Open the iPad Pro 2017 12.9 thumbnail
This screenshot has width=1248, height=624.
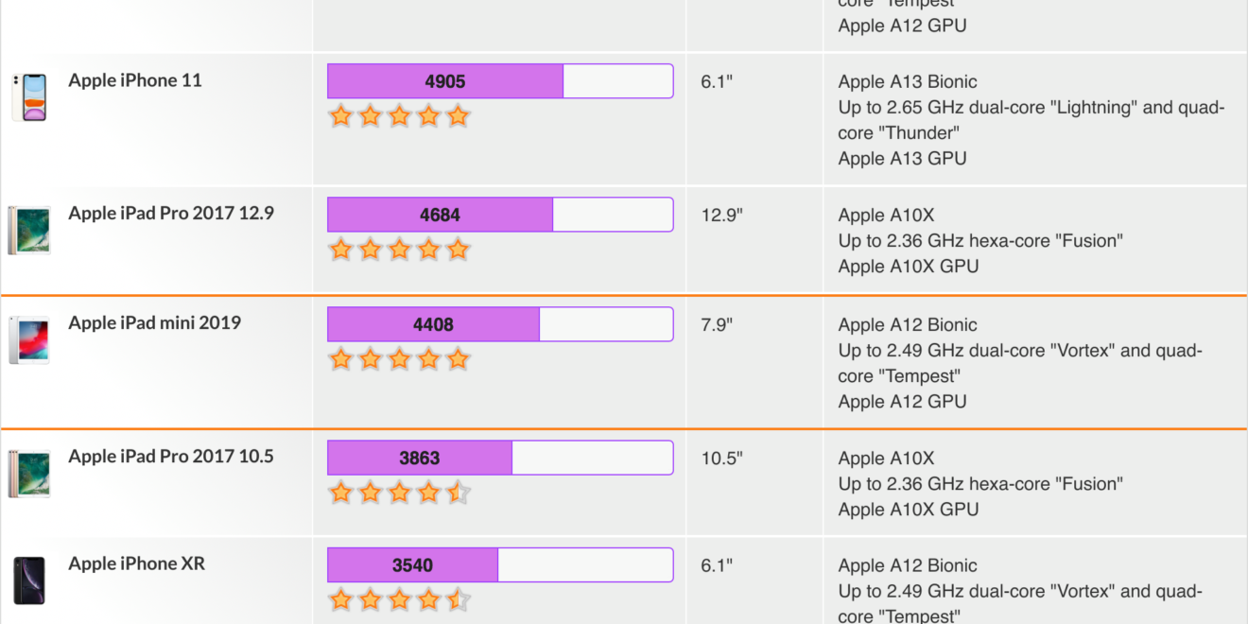click(29, 230)
